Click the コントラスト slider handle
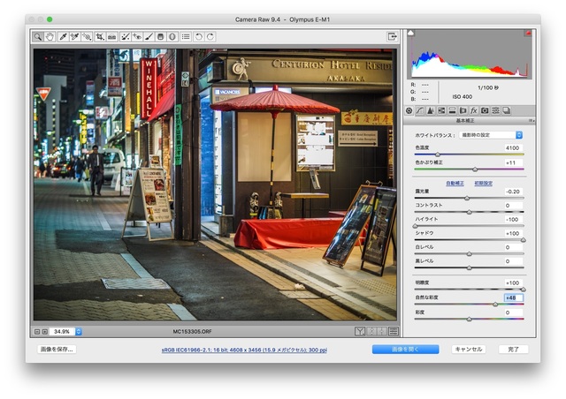Screen dimensions: 566x399 [470, 212]
